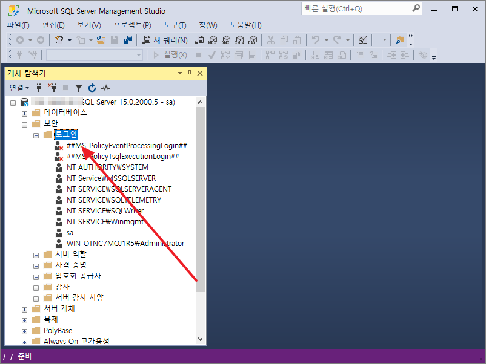The image size is (486, 364).
Task: Click the Object Explorer scrollbar up arrow
Action: pyautogui.click(x=200, y=103)
